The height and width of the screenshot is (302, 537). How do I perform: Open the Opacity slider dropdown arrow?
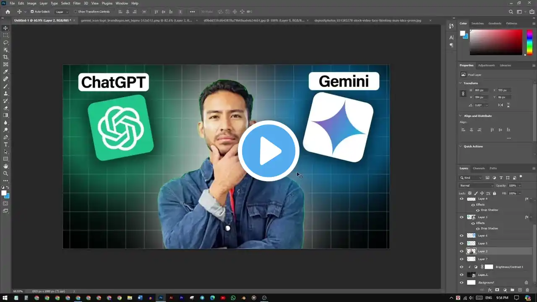pyautogui.click(x=519, y=185)
